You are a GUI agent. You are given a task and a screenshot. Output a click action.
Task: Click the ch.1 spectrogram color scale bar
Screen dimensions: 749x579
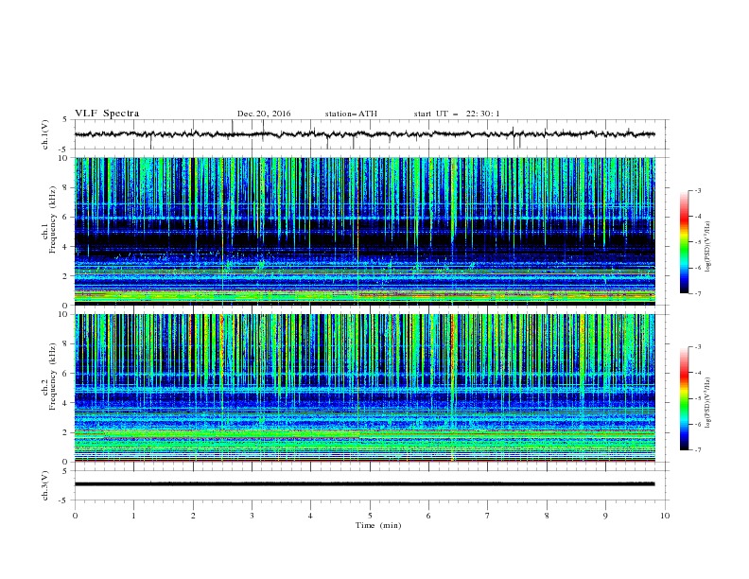click(x=684, y=242)
